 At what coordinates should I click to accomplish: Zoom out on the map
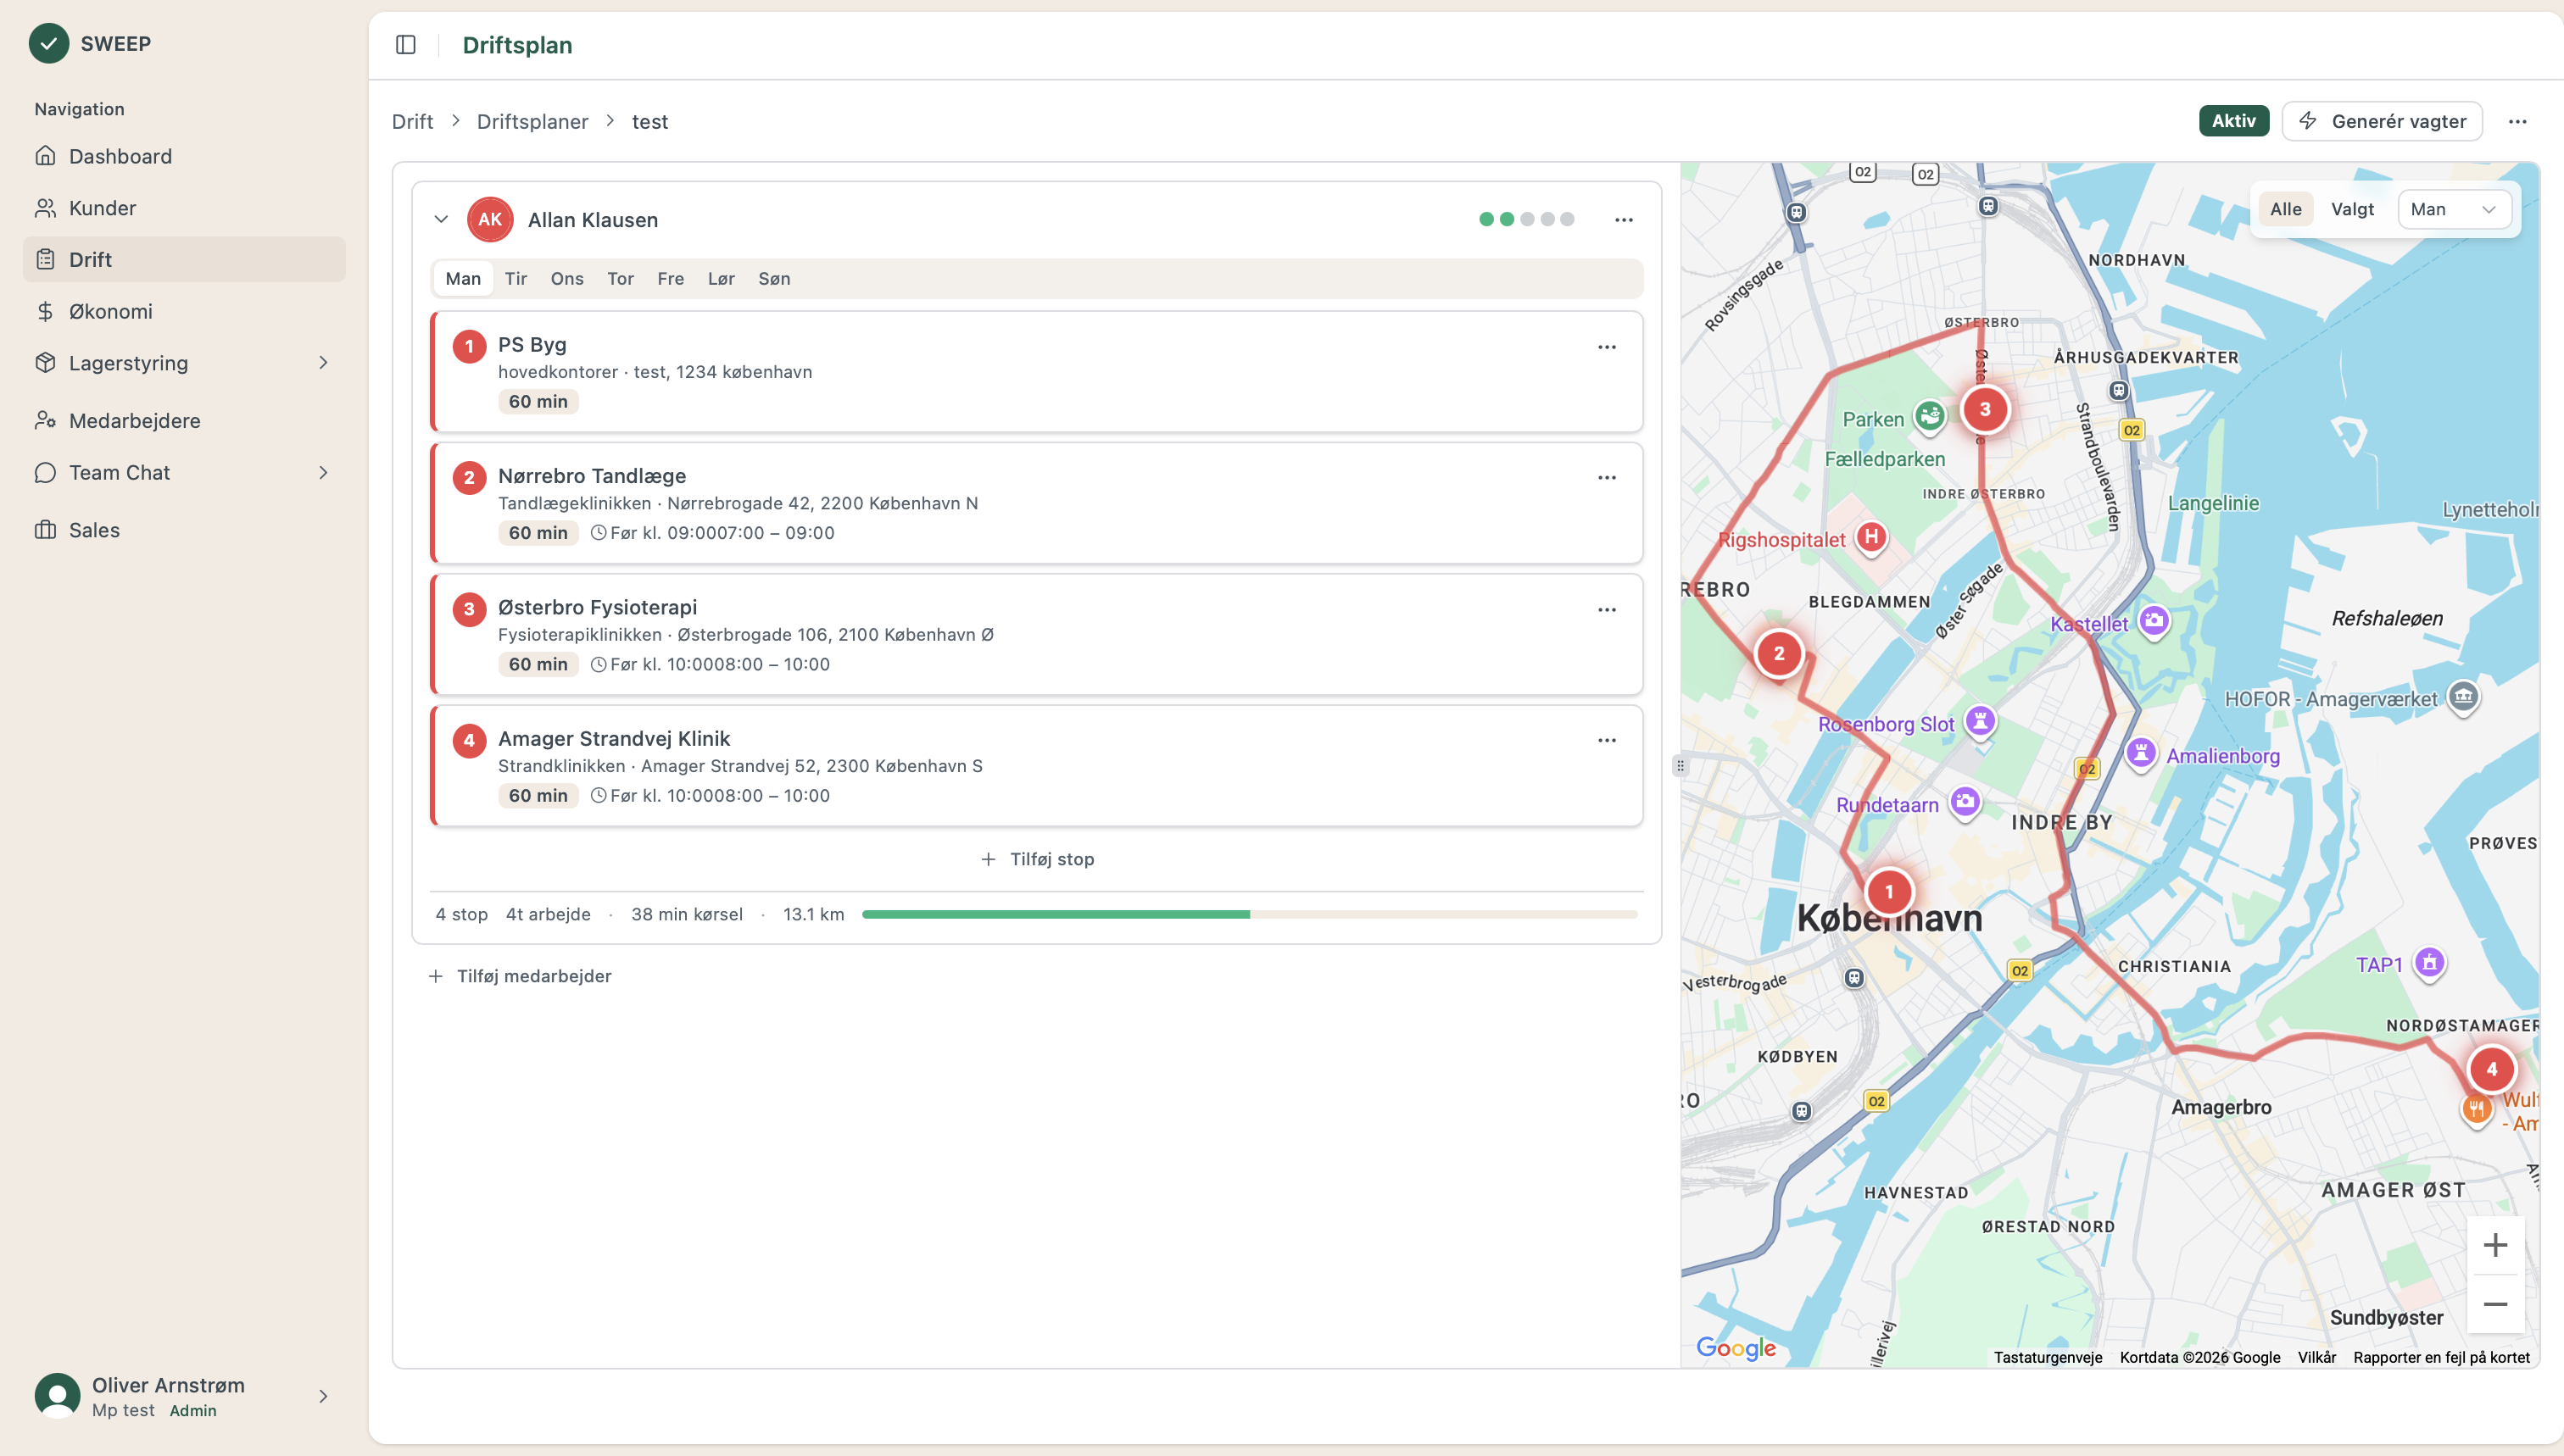2495,1304
